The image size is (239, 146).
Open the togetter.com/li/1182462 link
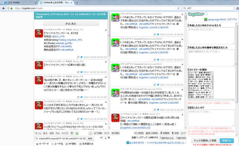tap(154, 77)
